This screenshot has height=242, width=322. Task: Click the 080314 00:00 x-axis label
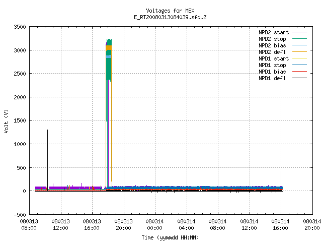[x=154, y=225]
